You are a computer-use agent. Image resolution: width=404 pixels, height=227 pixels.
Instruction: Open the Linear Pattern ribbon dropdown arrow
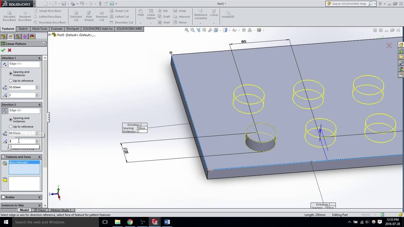(x=151, y=23)
